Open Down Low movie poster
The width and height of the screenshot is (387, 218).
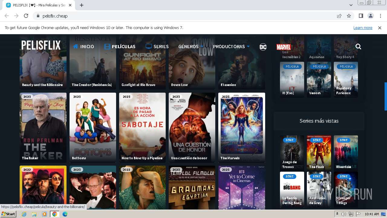192,62
